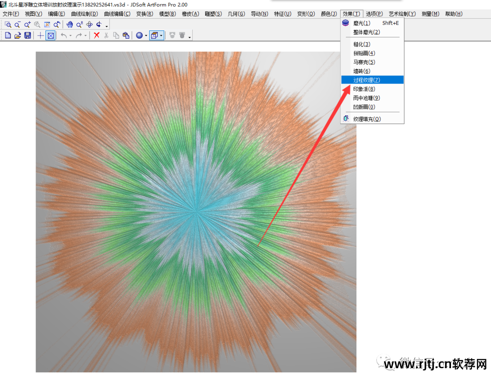Click the red X delete icon
This screenshot has width=491, height=385.
click(96, 35)
